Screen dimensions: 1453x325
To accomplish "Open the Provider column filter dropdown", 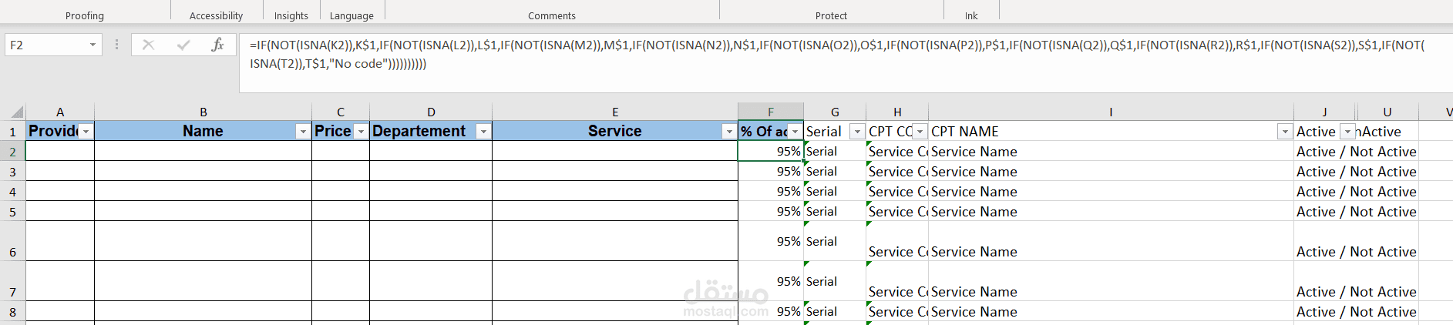I will [x=86, y=132].
